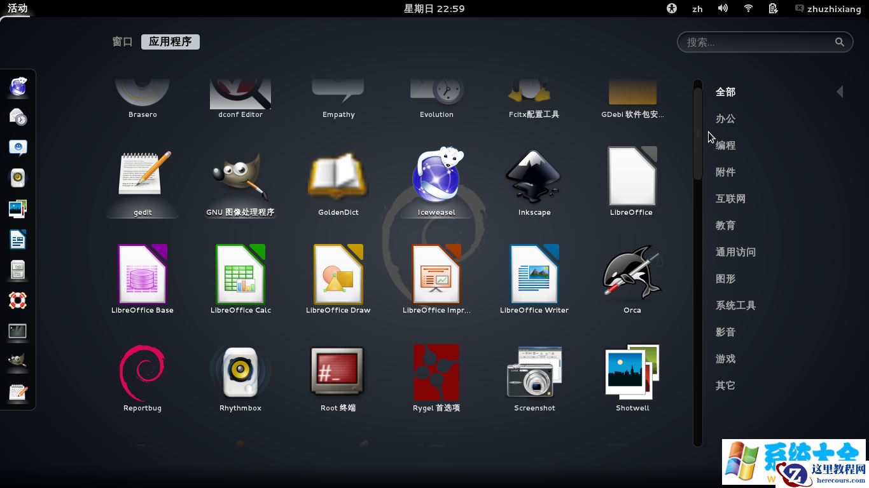
Task: Click the Shotwell photos icon in the dash
Action: 18,208
